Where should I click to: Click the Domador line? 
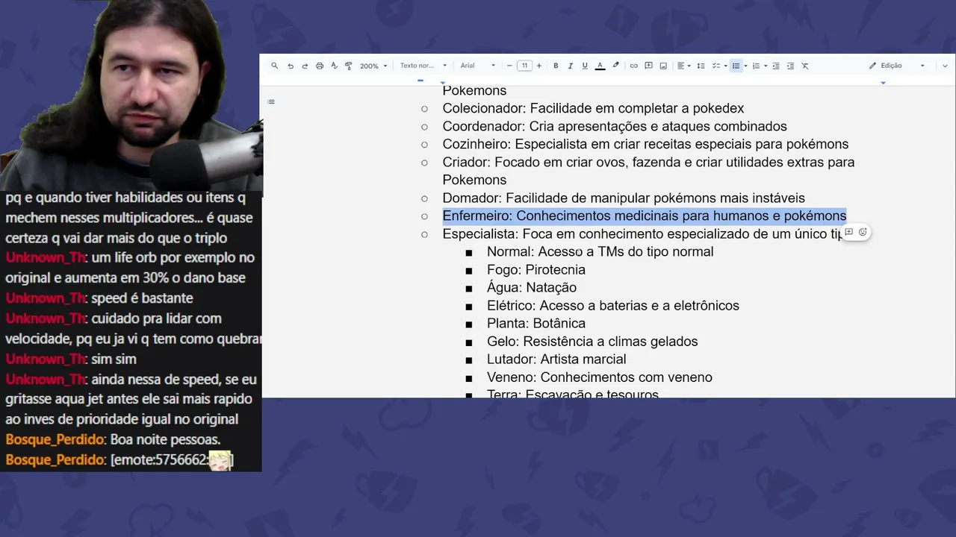[x=624, y=198]
